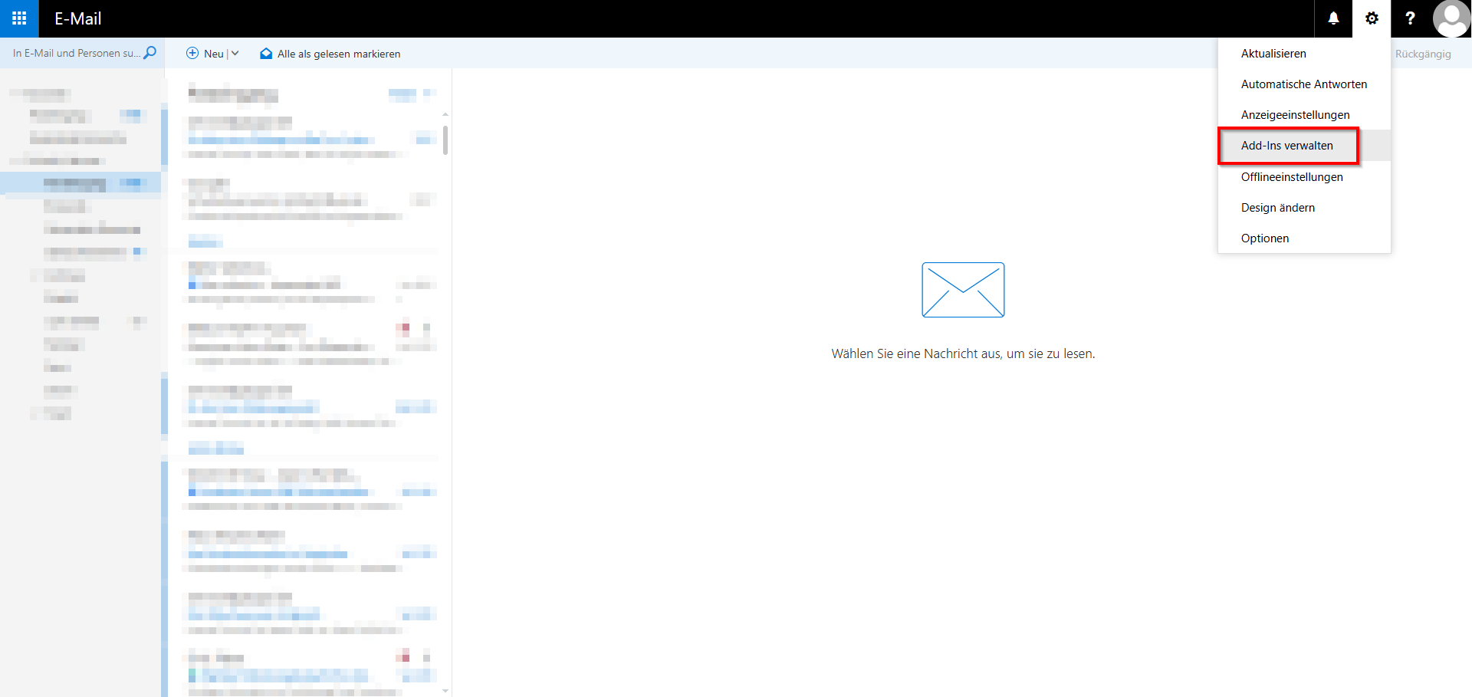The width and height of the screenshot is (1472, 697).
Task: Choose Design ändern to change theme
Action: [x=1278, y=207]
